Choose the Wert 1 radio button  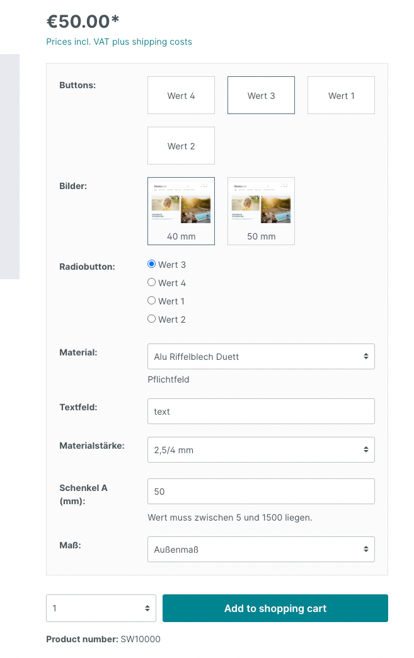[151, 301]
